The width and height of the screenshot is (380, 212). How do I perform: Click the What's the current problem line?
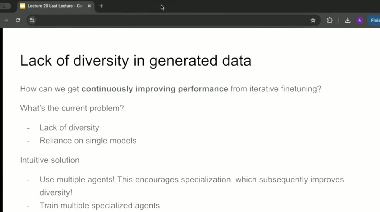point(72,108)
